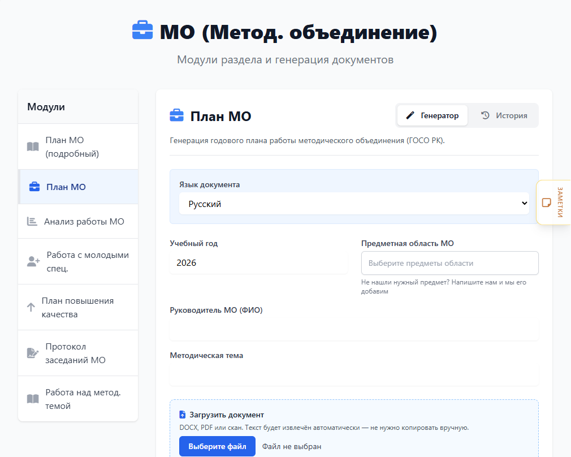Open the Работа над метод. темой module
This screenshot has height=457, width=571.
(78, 399)
